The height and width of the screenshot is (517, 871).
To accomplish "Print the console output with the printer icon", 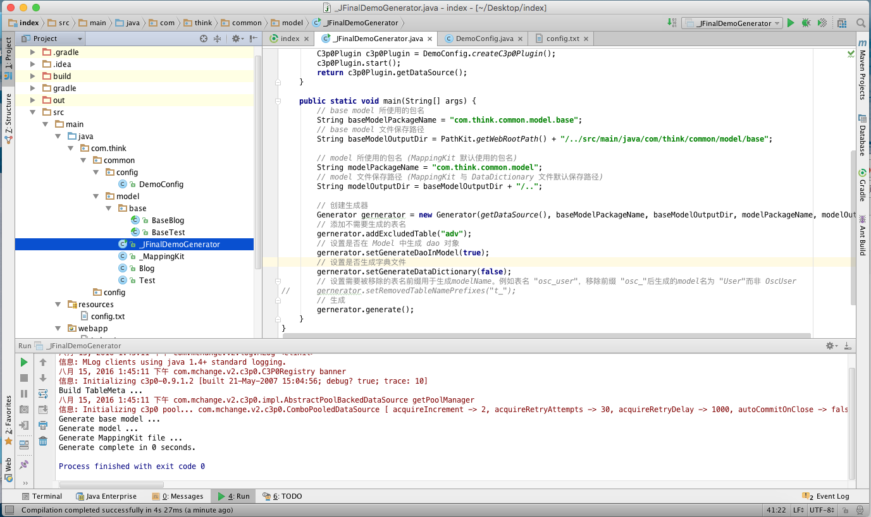I will coord(43,425).
